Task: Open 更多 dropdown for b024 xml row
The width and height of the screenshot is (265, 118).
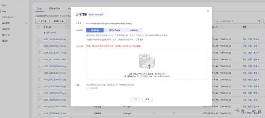Action: click(256, 46)
